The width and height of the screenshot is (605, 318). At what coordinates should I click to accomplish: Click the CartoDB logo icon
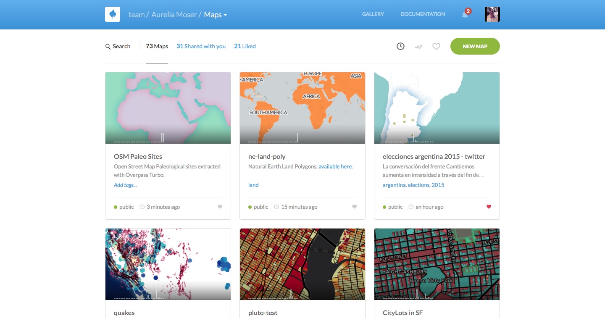click(x=113, y=14)
